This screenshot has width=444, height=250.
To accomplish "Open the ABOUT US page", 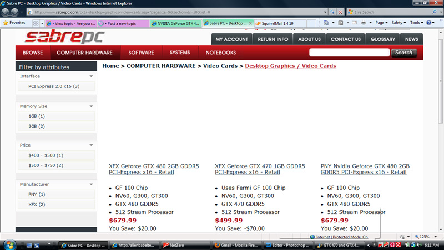I will pyautogui.click(x=309, y=39).
